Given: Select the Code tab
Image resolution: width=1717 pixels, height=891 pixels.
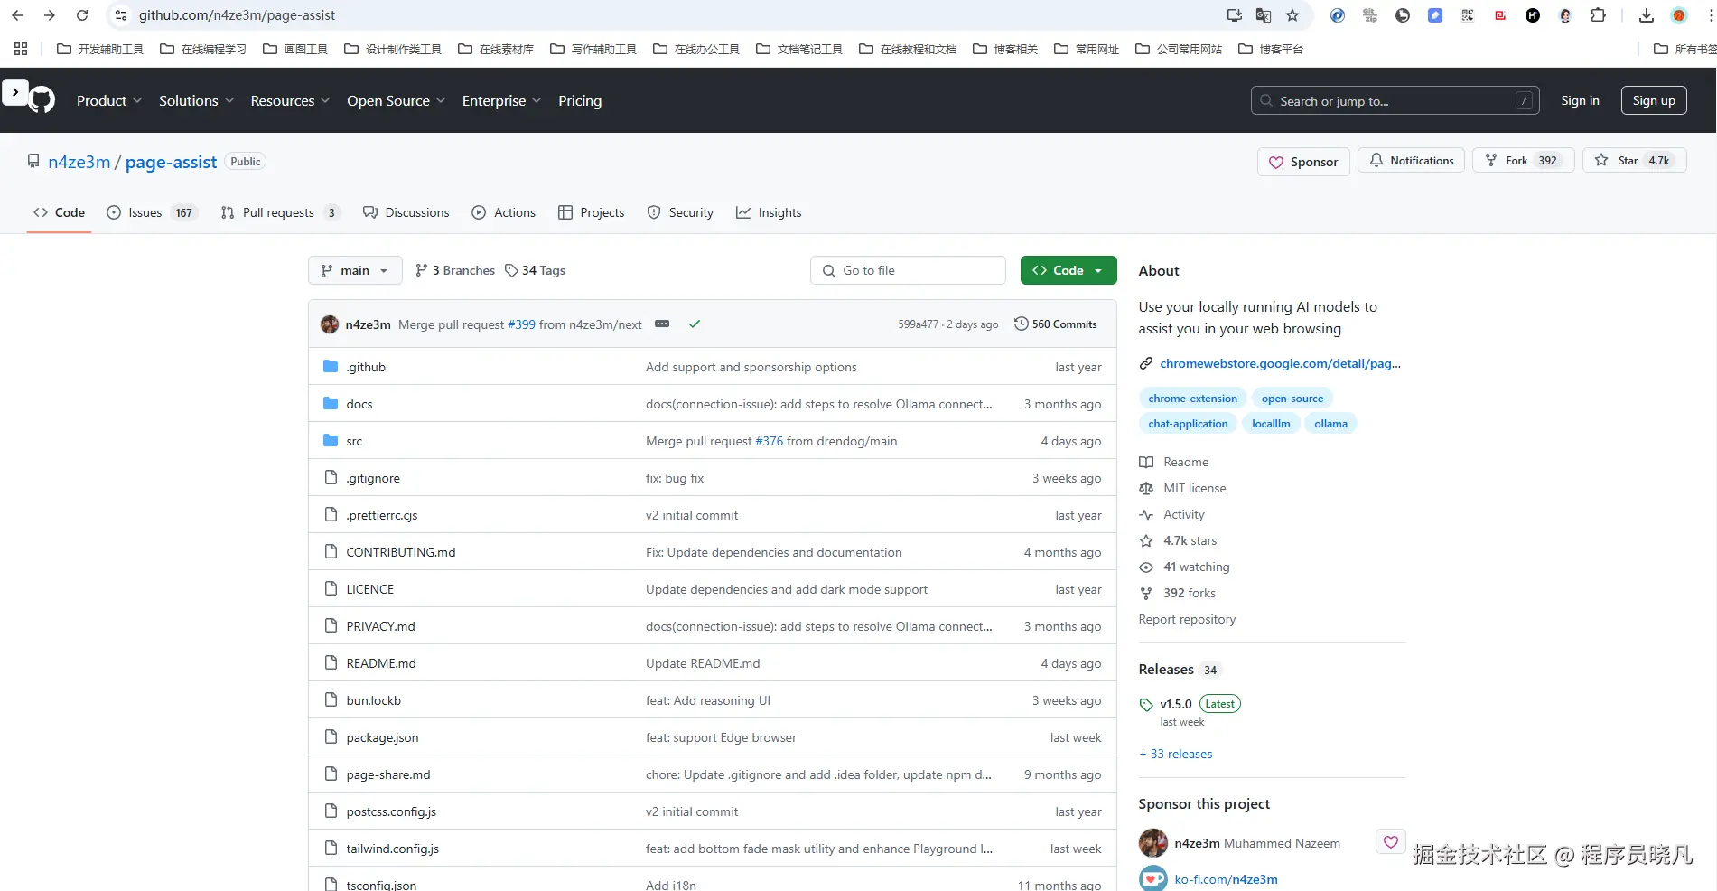Looking at the screenshot, I should pyautogui.click(x=59, y=212).
